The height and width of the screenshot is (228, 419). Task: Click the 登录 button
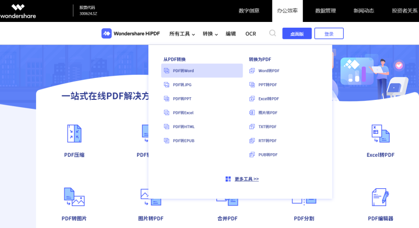coord(329,33)
